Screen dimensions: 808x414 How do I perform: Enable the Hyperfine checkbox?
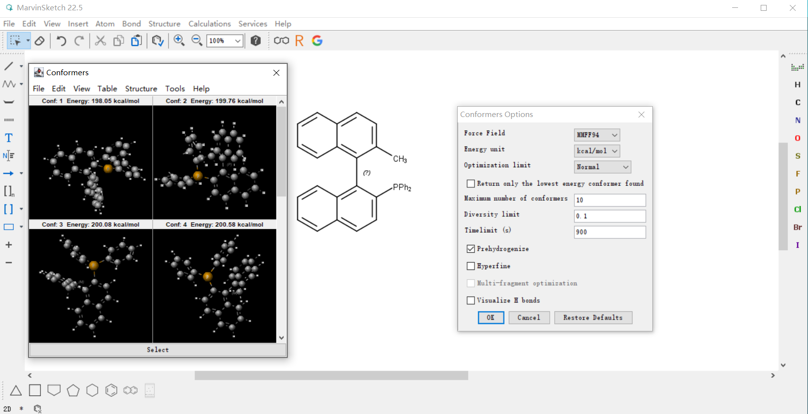(x=471, y=266)
